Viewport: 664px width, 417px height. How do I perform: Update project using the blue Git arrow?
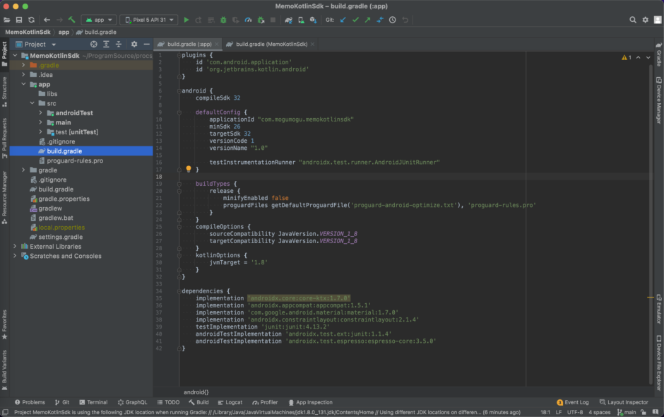[343, 20]
